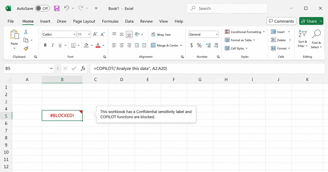Increase font size
This screenshot has width=328, height=172.
pos(95,34)
